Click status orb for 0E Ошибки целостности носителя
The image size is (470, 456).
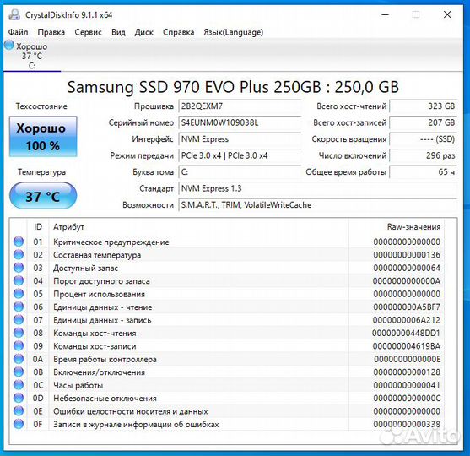[x=19, y=411]
